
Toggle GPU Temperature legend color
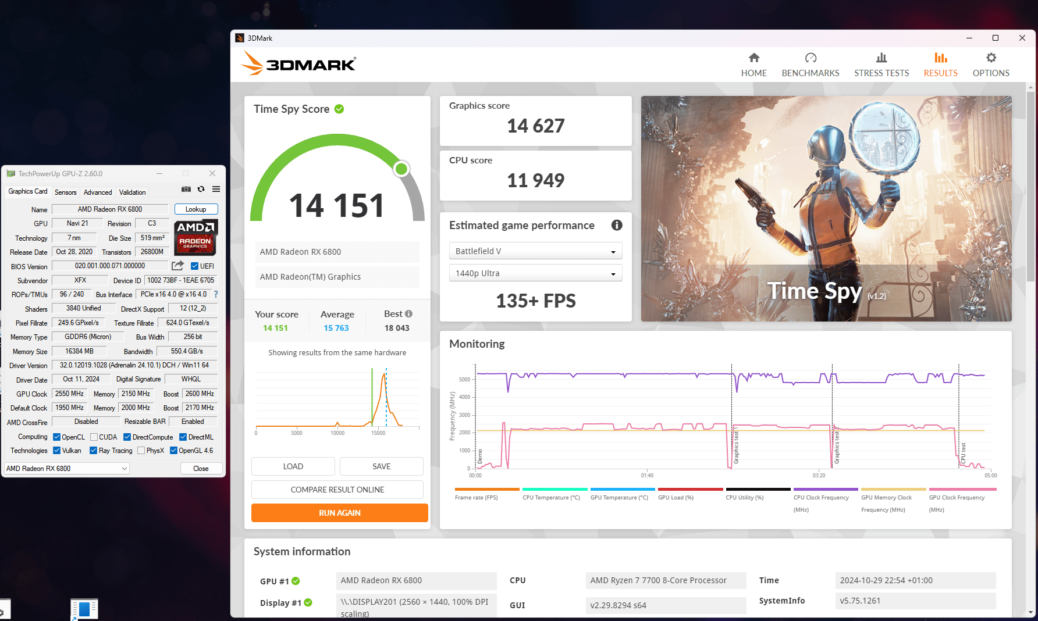click(623, 490)
